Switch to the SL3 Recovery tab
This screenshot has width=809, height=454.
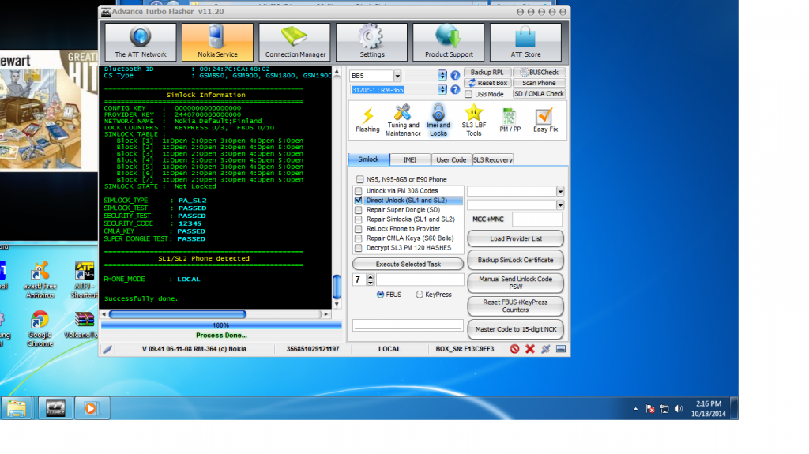pyautogui.click(x=493, y=159)
